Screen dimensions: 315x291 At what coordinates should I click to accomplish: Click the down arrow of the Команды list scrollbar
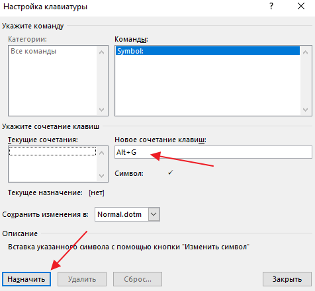click(x=306, y=110)
